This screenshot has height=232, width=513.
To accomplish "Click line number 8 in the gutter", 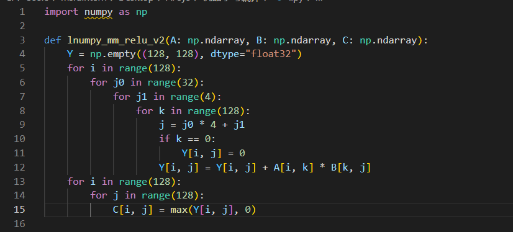I will [x=22, y=111].
